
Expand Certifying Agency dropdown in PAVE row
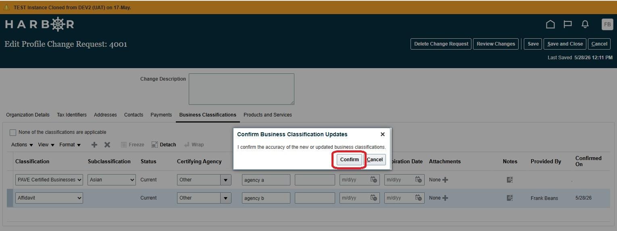pos(226,180)
